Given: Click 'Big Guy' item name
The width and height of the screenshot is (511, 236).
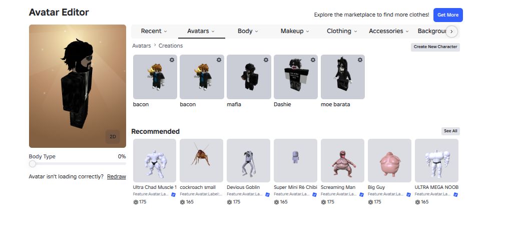Looking at the screenshot, I should pos(376,187).
